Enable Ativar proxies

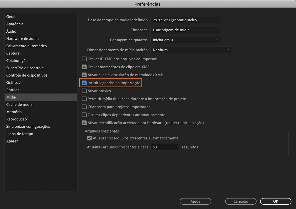(84, 91)
